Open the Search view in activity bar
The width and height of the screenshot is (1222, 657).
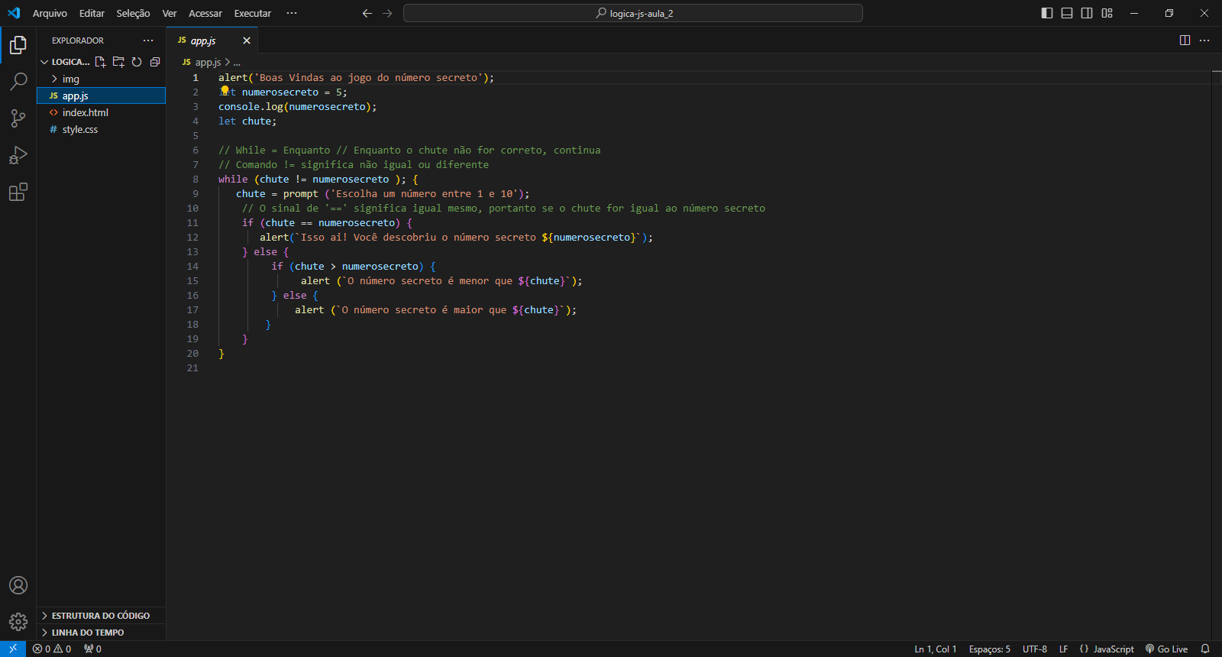[x=18, y=81]
